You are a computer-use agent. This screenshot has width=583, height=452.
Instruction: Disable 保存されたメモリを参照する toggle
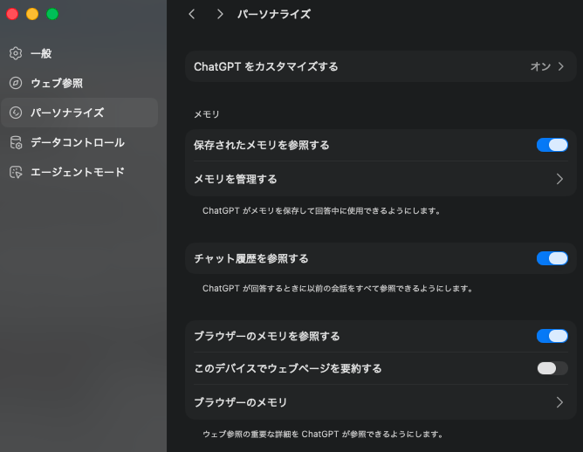coord(552,145)
